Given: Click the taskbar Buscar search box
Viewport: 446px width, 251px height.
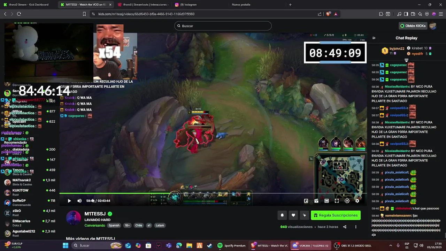Looking at the screenshot, I should point(97,245).
